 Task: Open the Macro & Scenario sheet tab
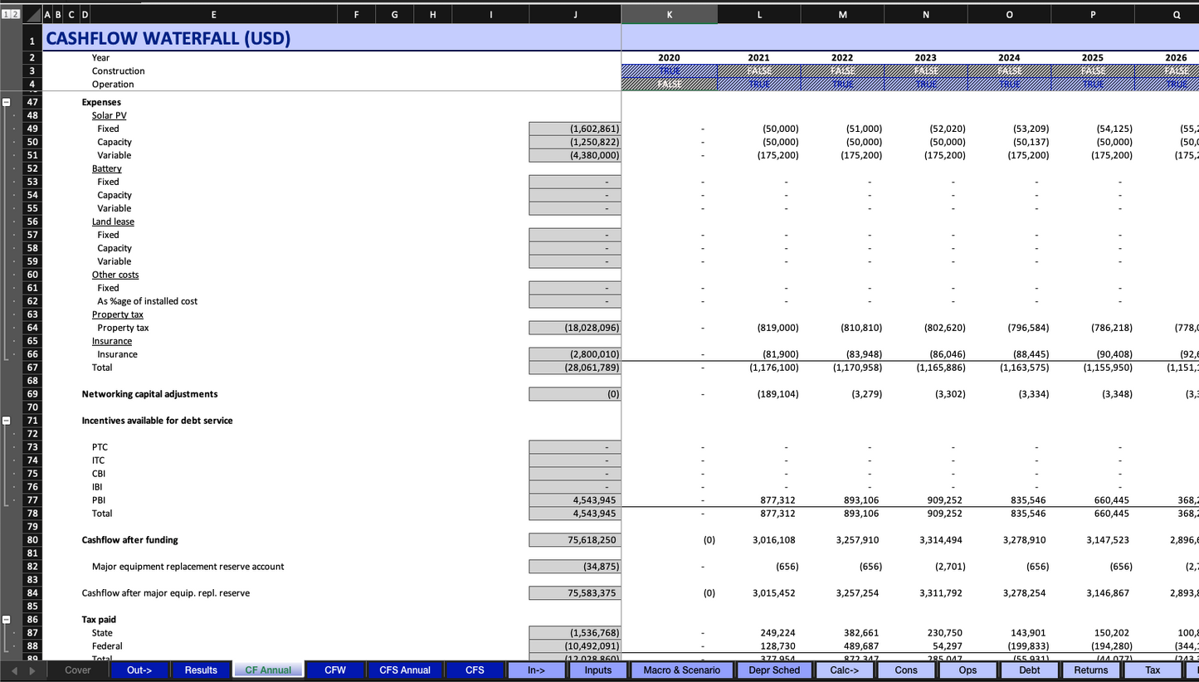(681, 670)
